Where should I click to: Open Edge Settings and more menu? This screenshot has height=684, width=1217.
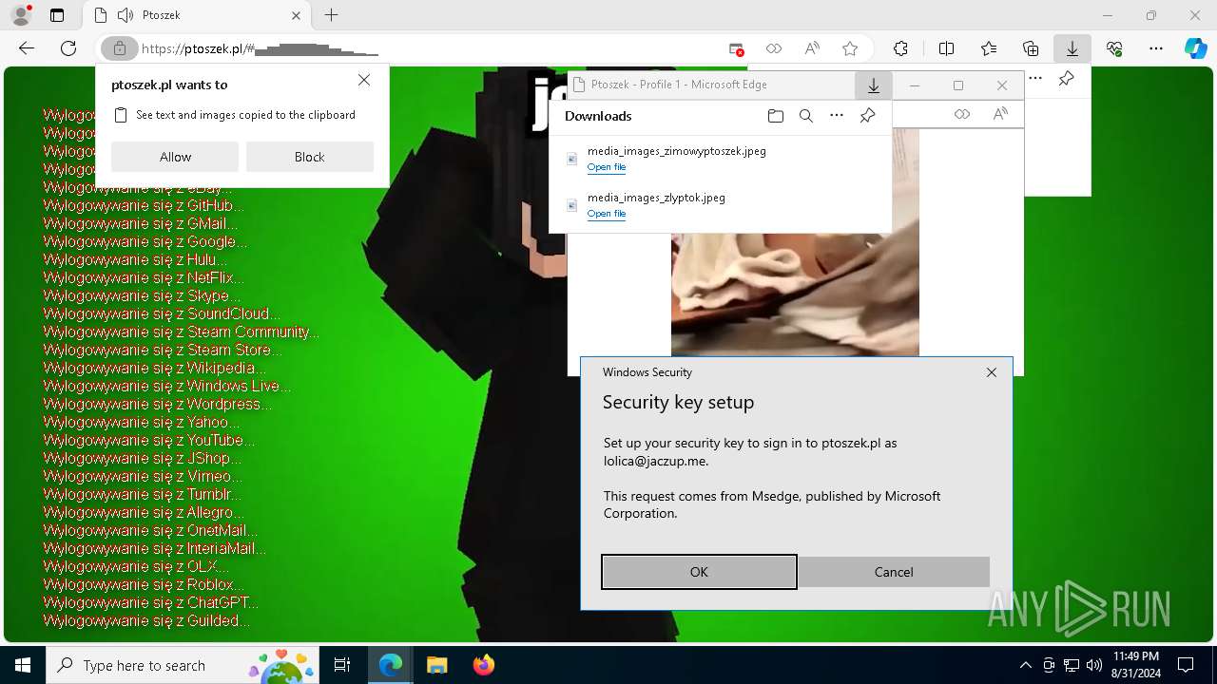click(1156, 48)
